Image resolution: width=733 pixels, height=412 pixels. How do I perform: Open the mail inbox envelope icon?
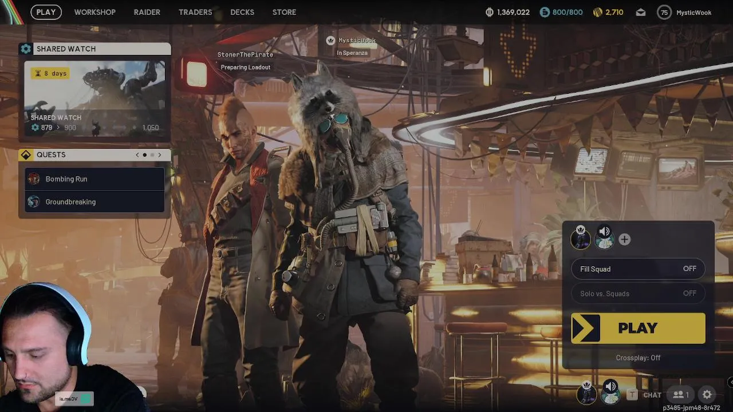tap(641, 12)
